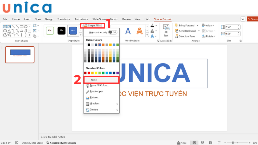Select No Fill from the menu
Image resolution: width=258 pixels, height=145 pixels.
click(101, 80)
